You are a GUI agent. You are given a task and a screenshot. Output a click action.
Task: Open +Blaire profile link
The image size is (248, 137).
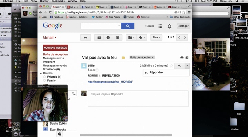pos(149,26)
